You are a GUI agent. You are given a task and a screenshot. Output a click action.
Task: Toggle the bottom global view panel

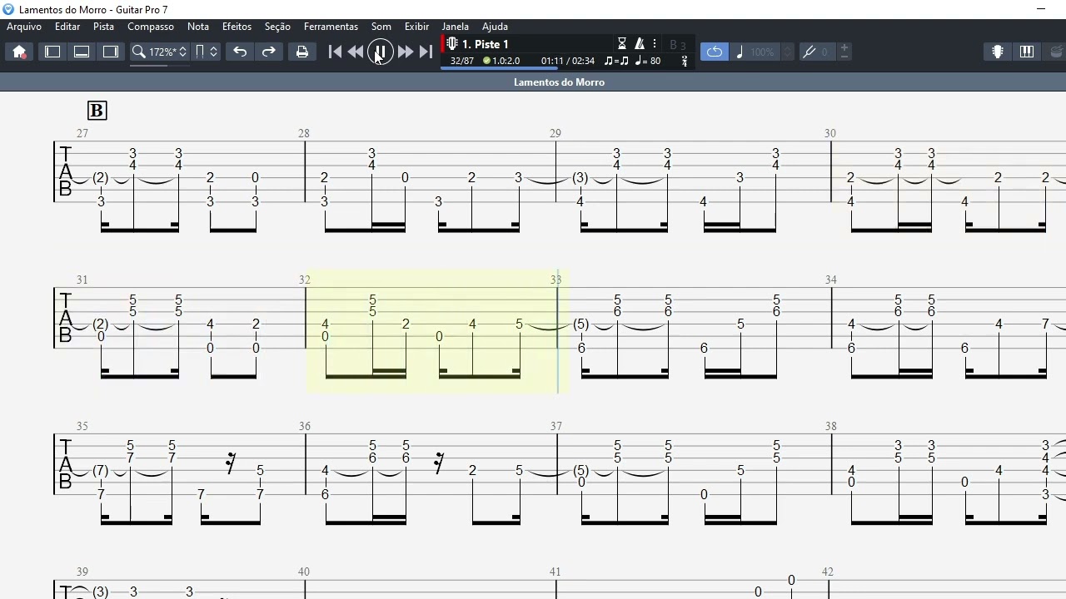[x=82, y=52]
